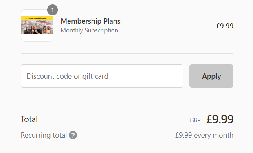Screen dimensions: 253x153
Task: Click the Apply discount button
Action: [x=211, y=76]
